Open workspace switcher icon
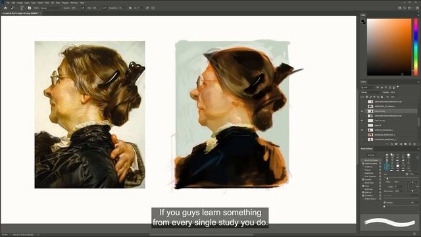The image size is (421, 237). pos(410,8)
